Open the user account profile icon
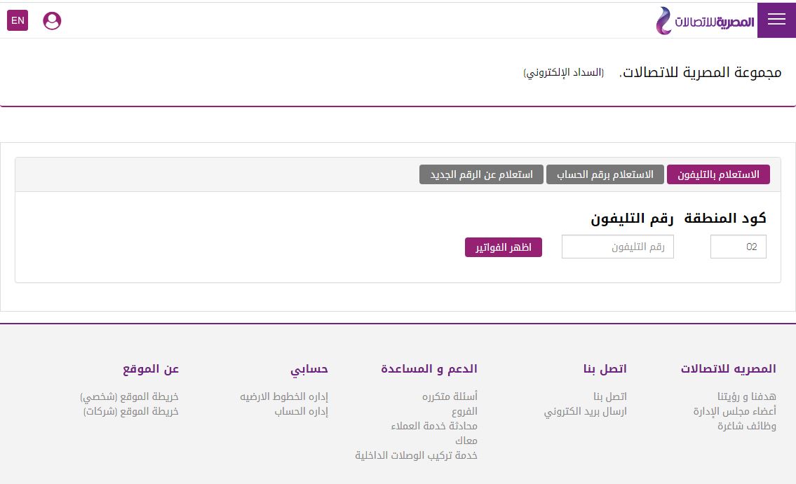 click(x=52, y=21)
